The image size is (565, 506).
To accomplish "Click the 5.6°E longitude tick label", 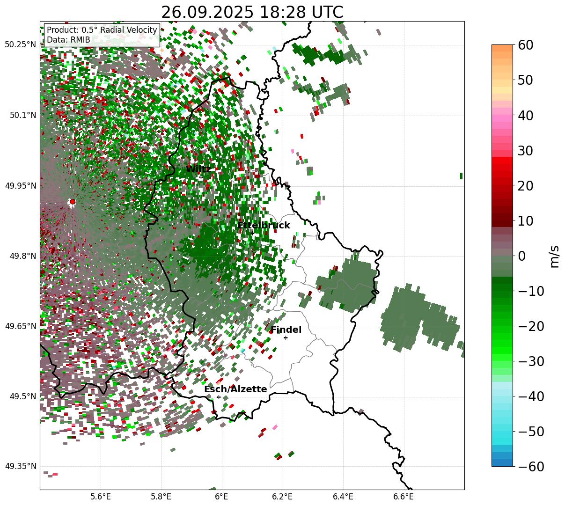I will [x=101, y=497].
